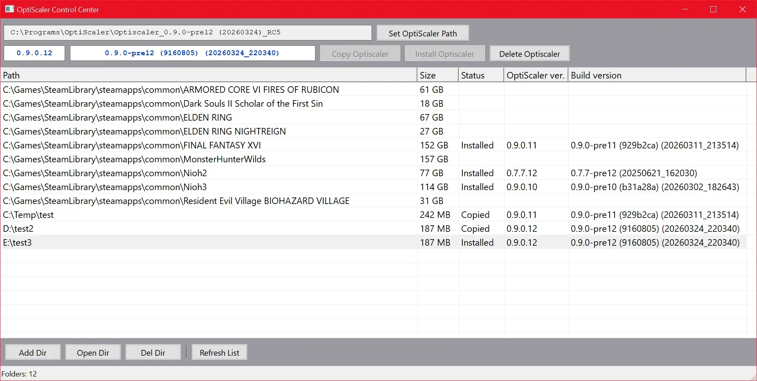Click the Add Dir button

pyautogui.click(x=33, y=352)
